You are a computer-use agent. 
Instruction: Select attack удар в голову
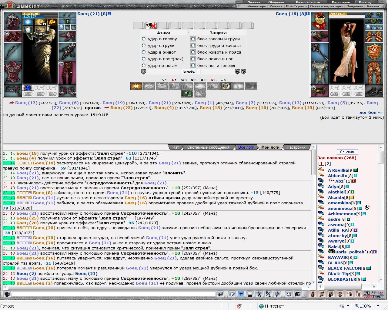[144, 39]
